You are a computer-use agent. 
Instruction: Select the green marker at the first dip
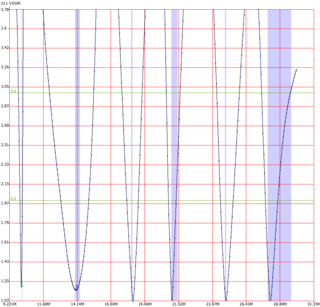click(x=22, y=284)
